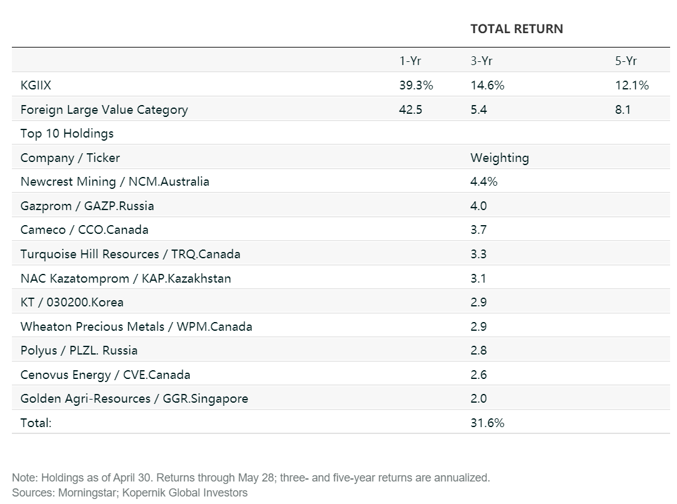Click Cameco weighting 3.7
This screenshot has height=504, width=677.
(478, 229)
